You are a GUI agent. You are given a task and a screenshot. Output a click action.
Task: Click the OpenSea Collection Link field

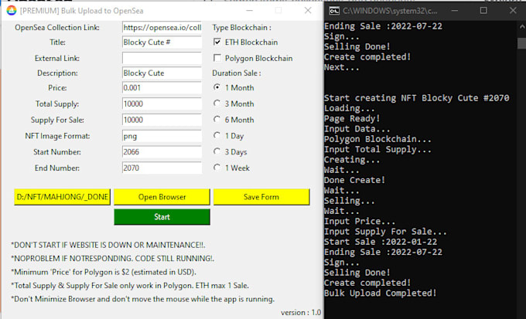pos(162,27)
